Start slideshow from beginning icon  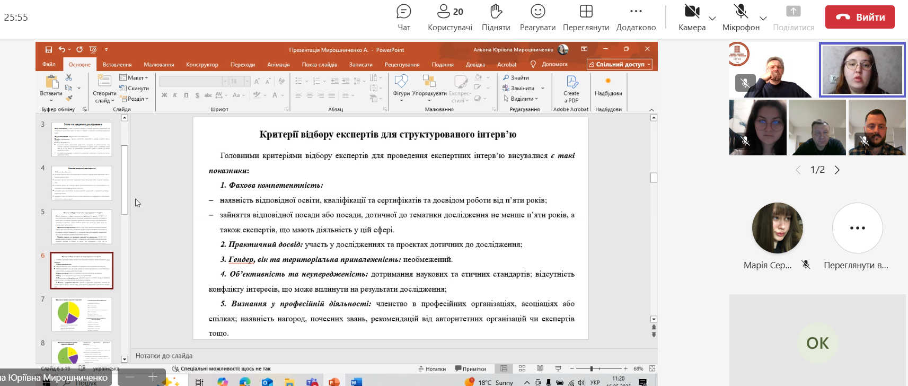(93, 49)
